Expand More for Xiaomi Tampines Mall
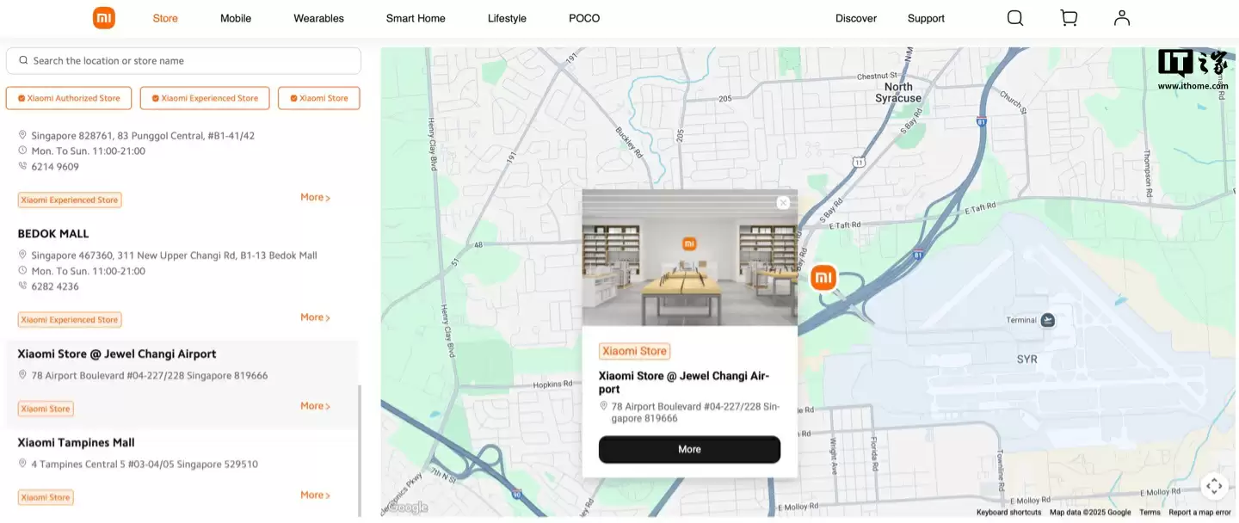 tap(315, 495)
